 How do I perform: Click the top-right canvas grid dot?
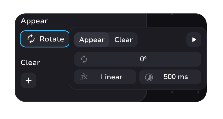198,14
